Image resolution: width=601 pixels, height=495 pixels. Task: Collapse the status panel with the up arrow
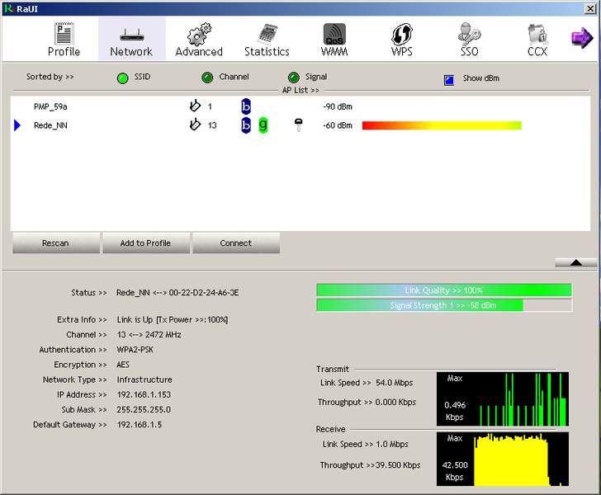(575, 262)
